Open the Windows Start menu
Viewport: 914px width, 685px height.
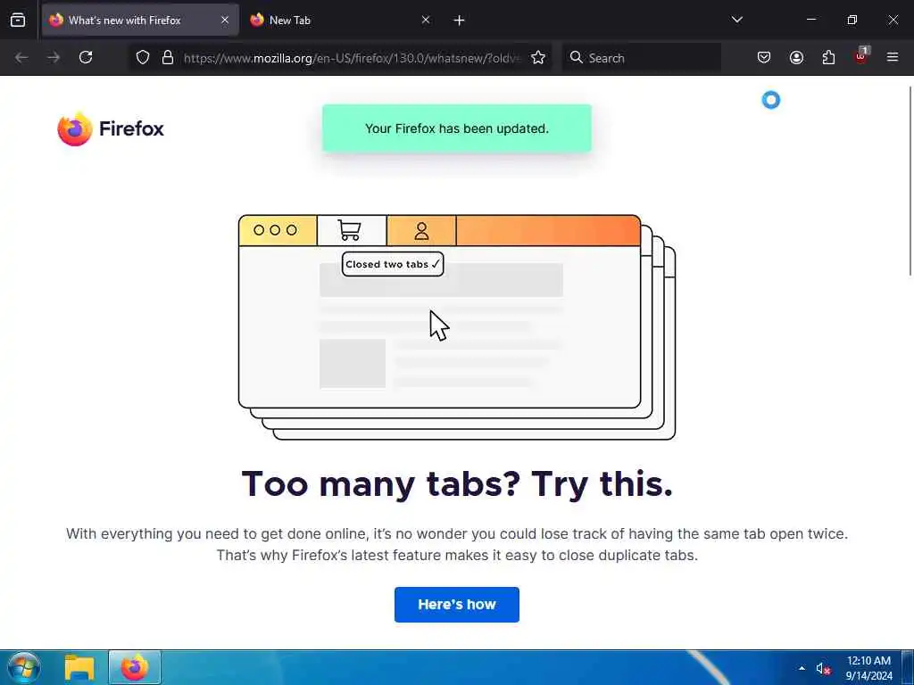24,667
